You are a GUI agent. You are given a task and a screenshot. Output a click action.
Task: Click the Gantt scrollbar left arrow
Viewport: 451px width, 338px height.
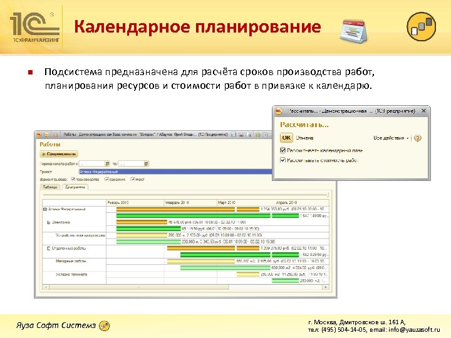click(46, 287)
